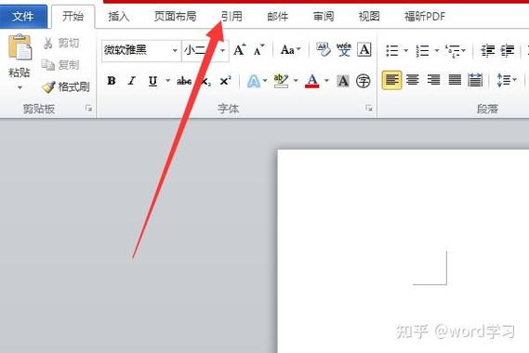Click the Clear Formatting eraser icon
The image size is (529, 353).
point(323,49)
